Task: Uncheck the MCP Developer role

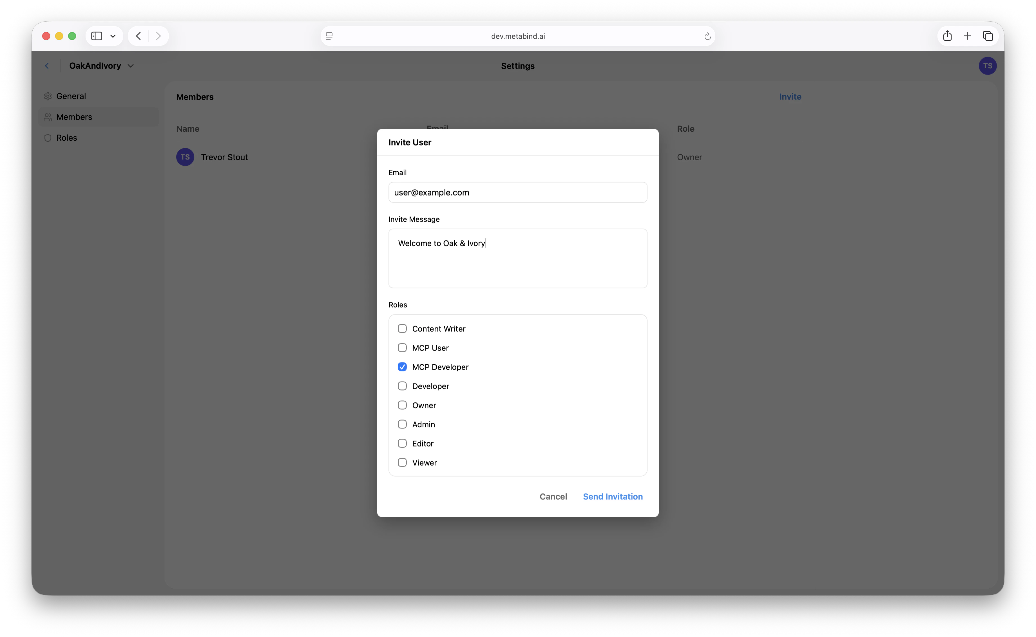Action: coord(402,367)
